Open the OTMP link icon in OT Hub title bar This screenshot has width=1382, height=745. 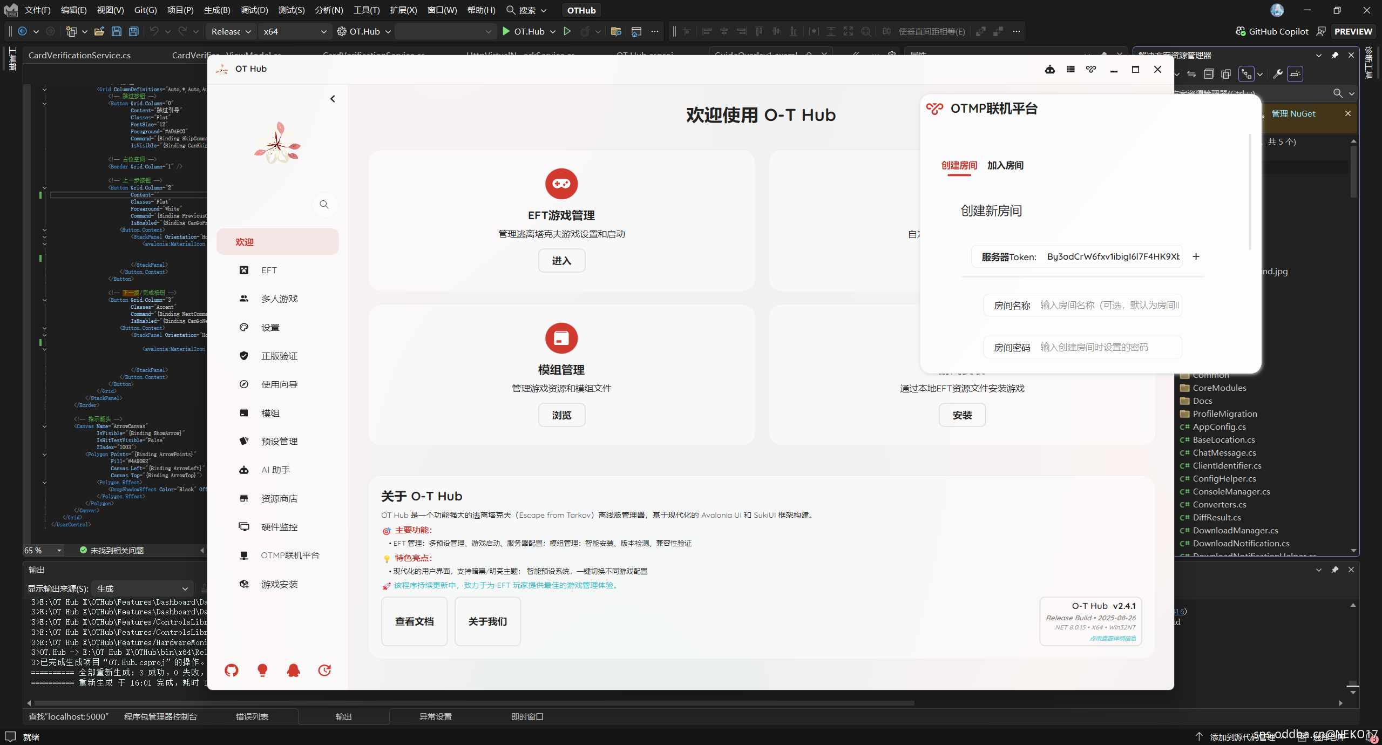(1091, 69)
